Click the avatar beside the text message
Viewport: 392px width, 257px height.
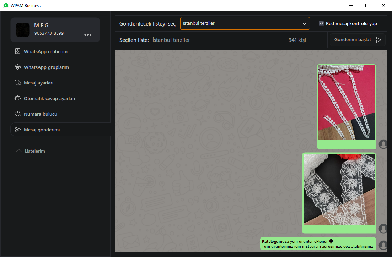tap(383, 245)
